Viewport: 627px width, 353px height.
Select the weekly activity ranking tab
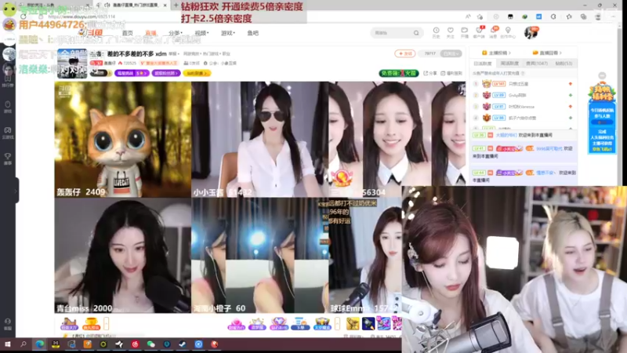[509, 64]
